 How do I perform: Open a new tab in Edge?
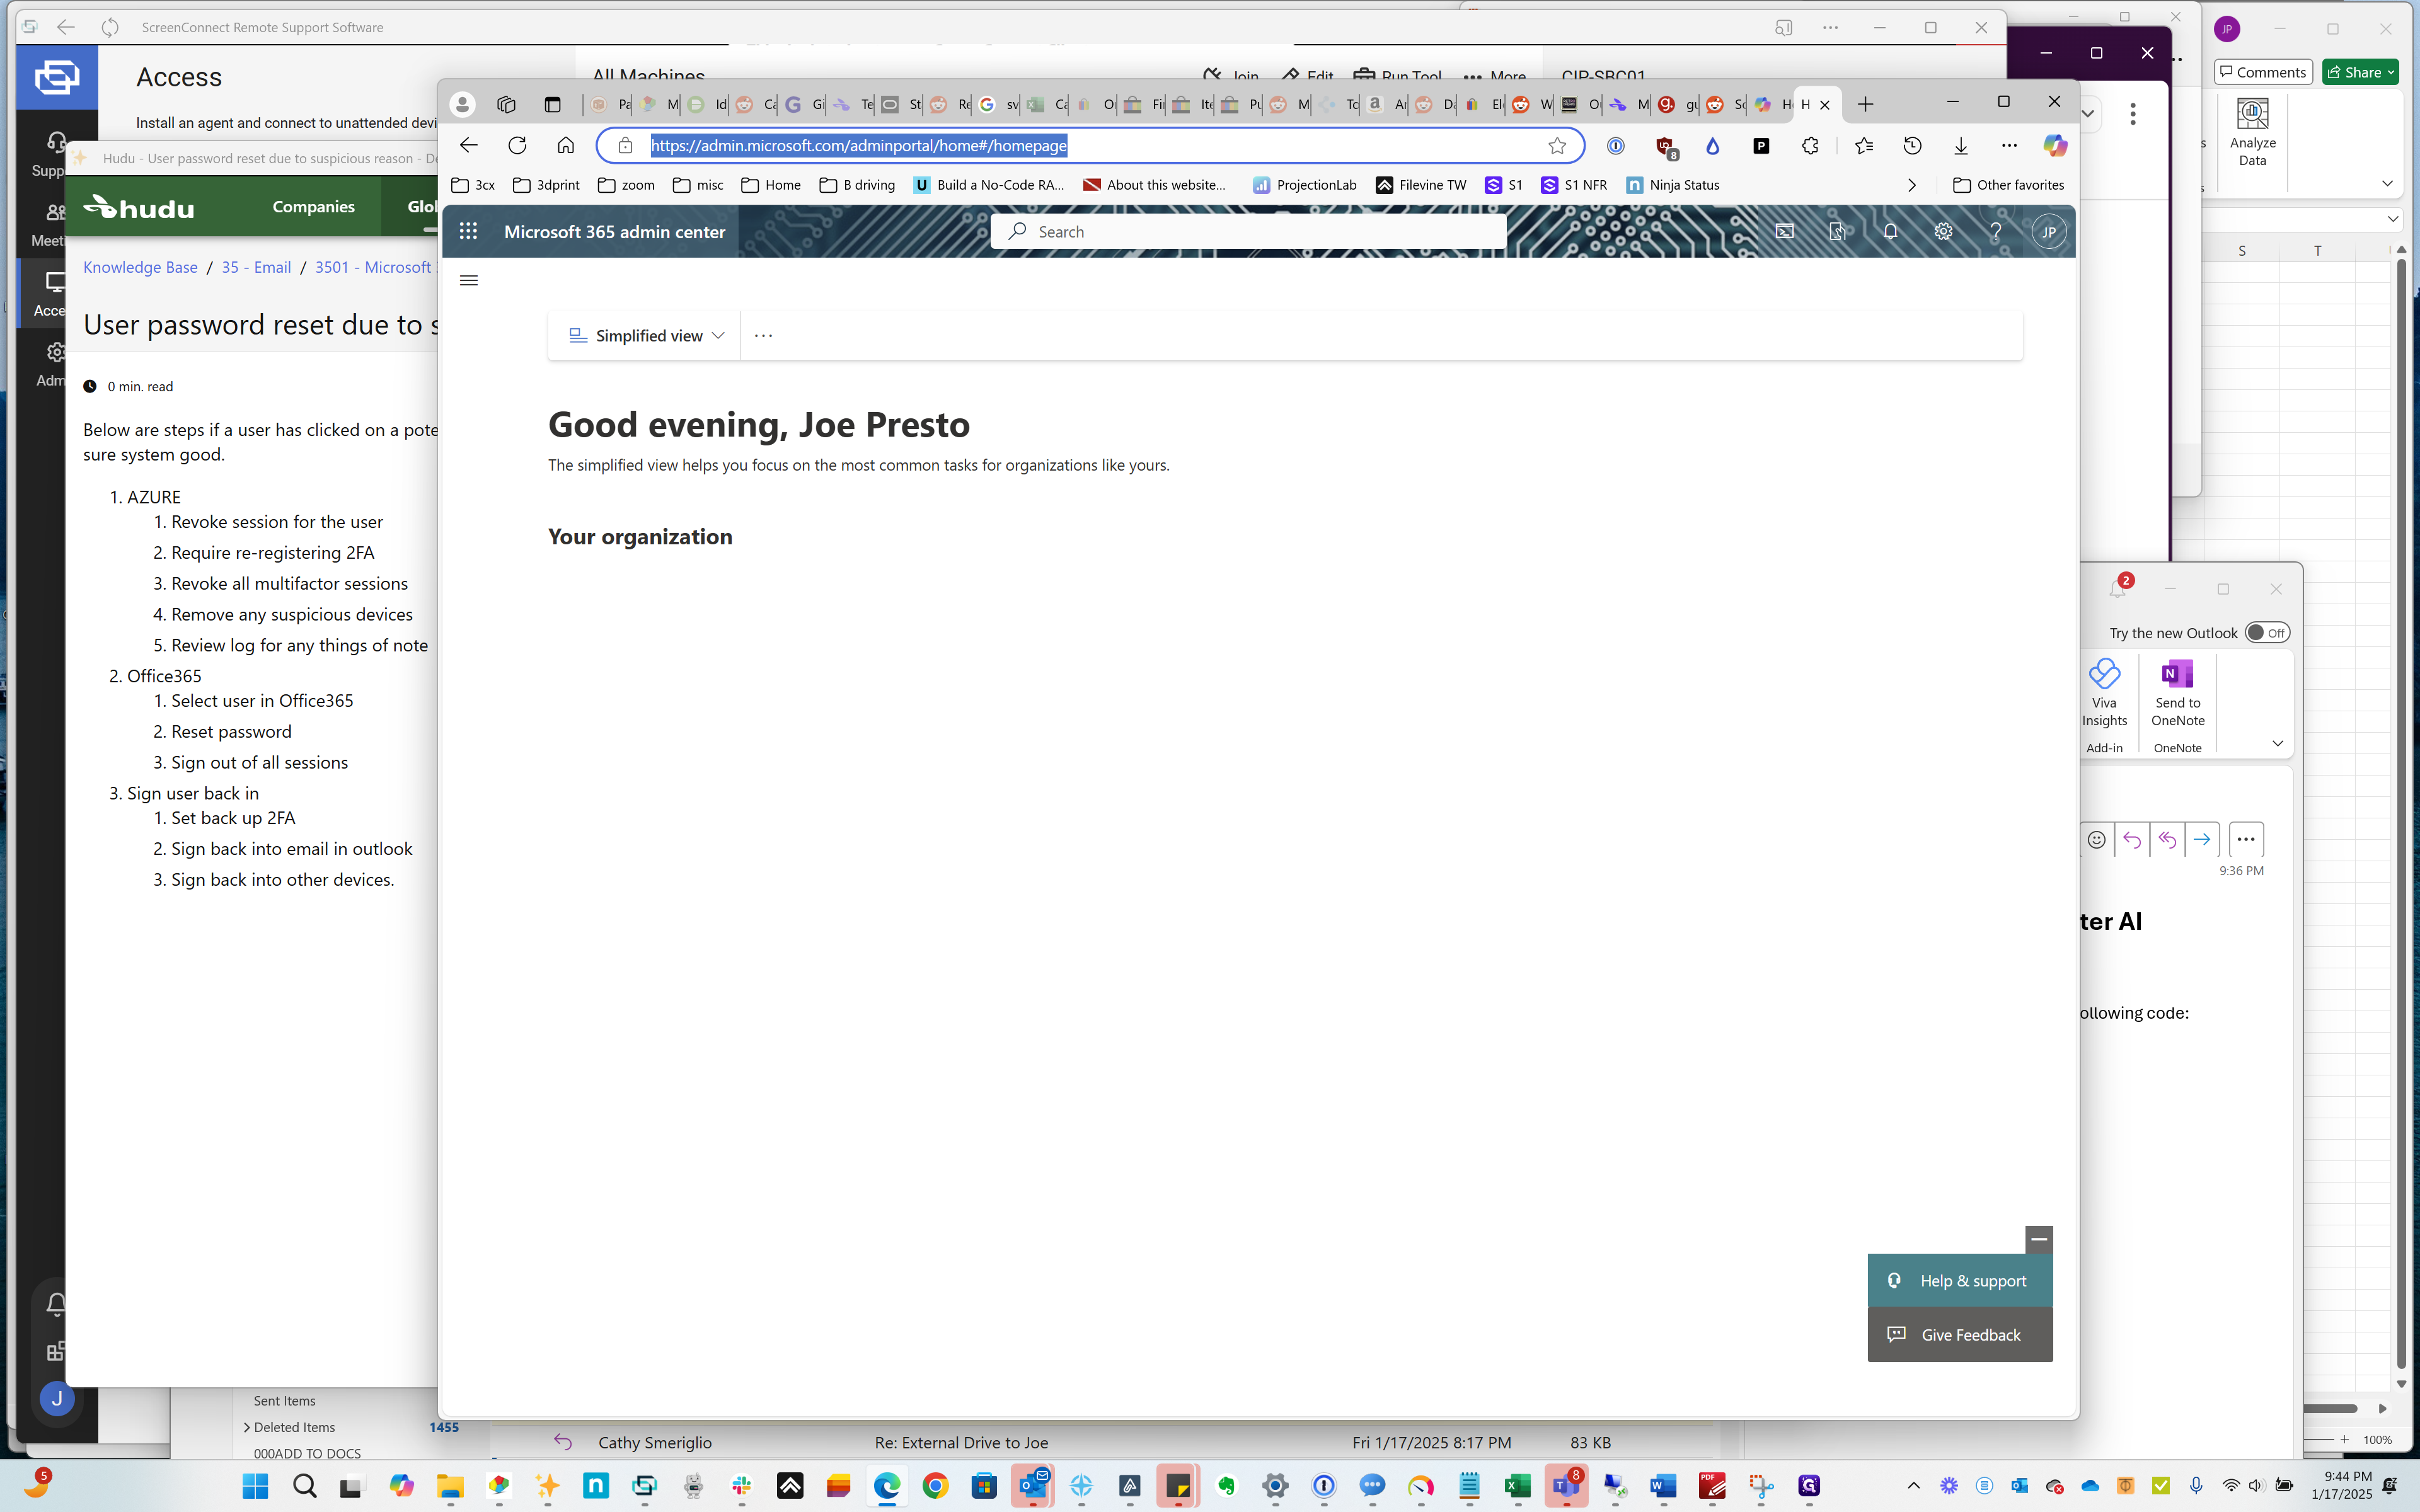tap(1865, 104)
